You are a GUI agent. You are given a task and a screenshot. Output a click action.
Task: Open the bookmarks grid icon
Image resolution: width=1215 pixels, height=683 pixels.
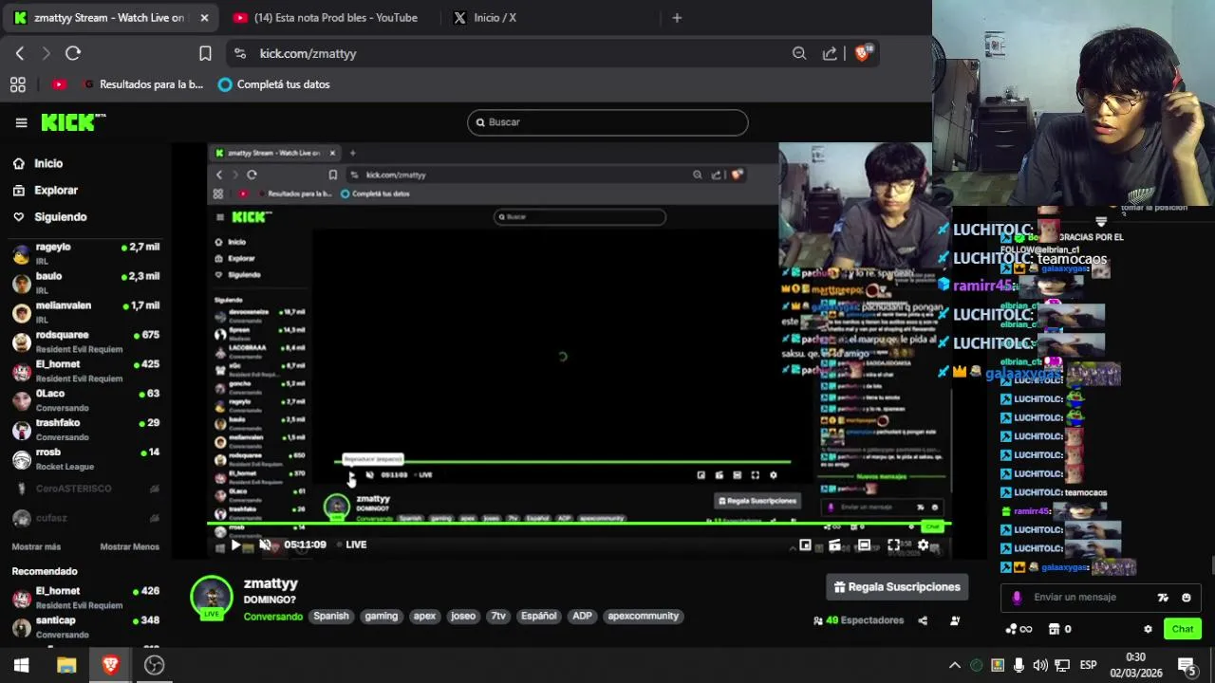click(x=17, y=84)
